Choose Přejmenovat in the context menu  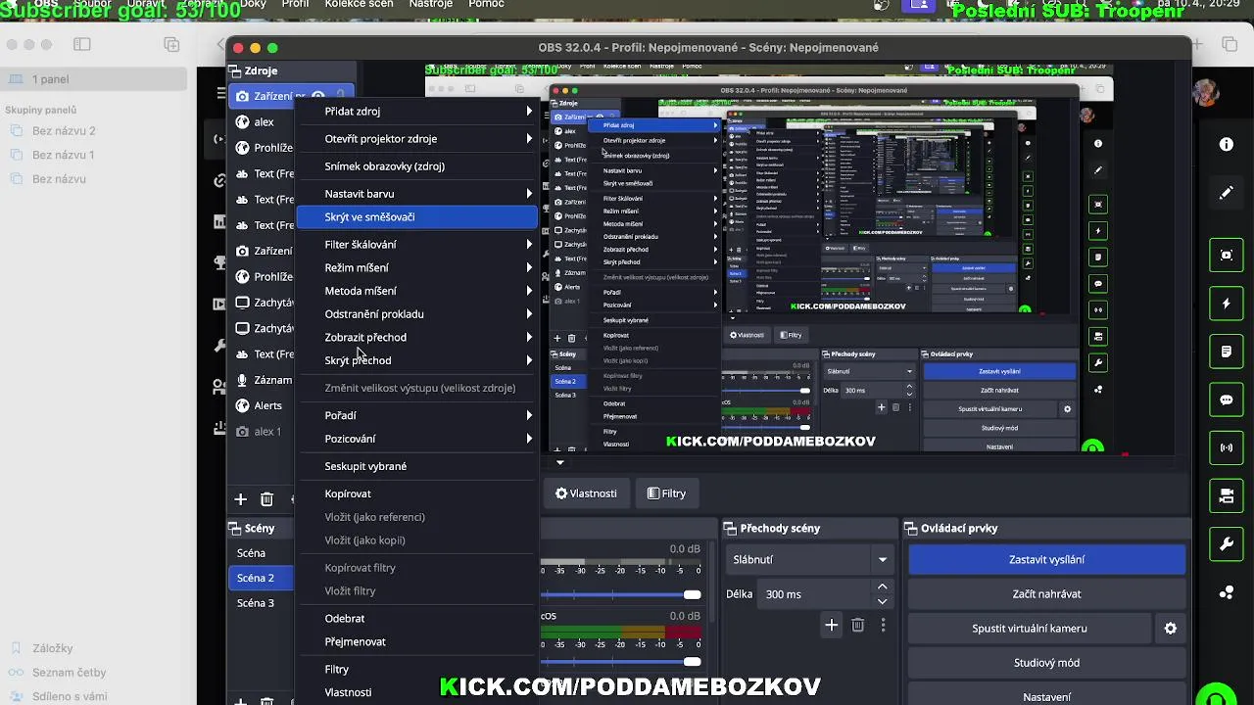tap(416, 641)
